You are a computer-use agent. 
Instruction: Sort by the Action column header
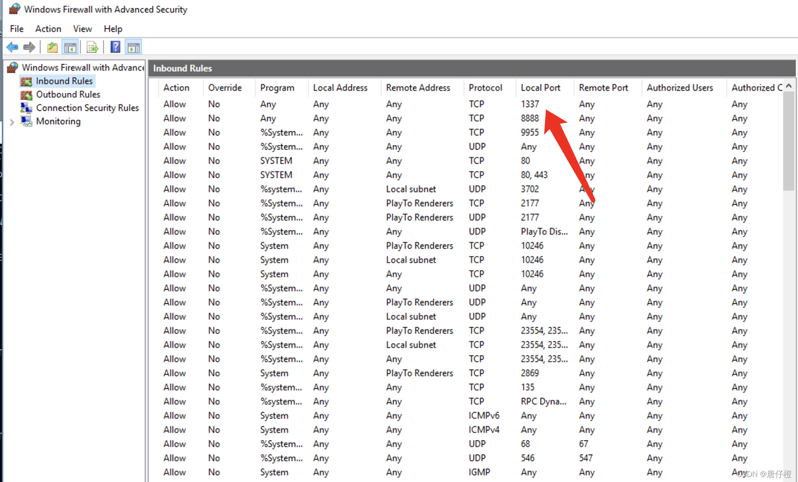click(176, 88)
